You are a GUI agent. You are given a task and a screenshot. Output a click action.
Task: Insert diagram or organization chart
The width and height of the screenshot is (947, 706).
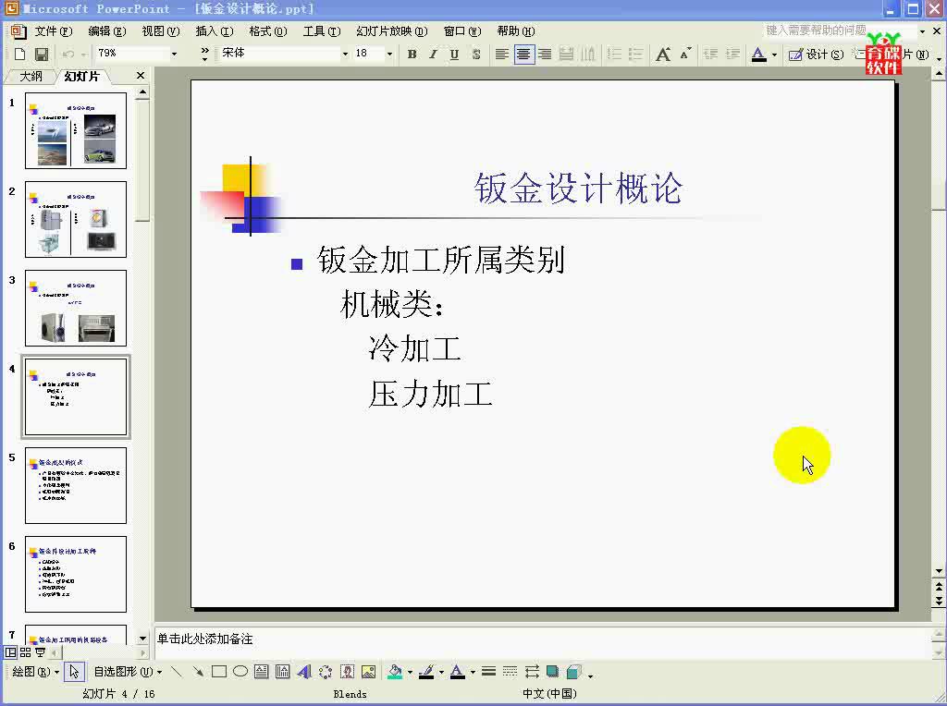326,672
